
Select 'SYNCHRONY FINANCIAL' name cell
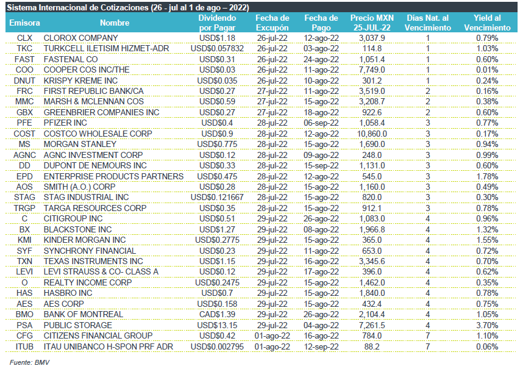pyautogui.click(x=90, y=251)
